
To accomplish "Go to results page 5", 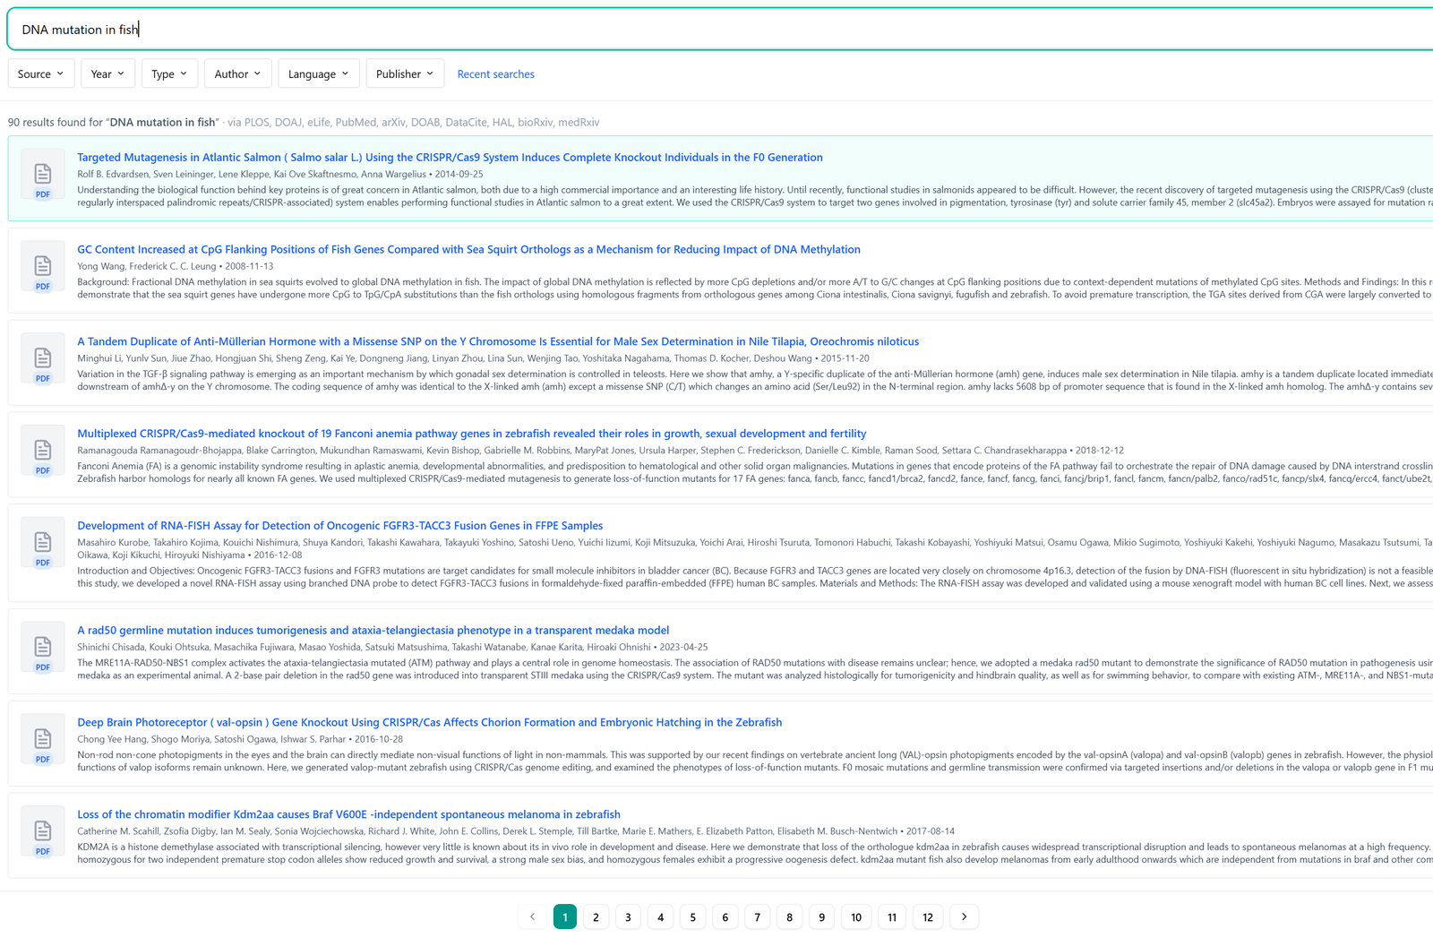I will point(692,916).
